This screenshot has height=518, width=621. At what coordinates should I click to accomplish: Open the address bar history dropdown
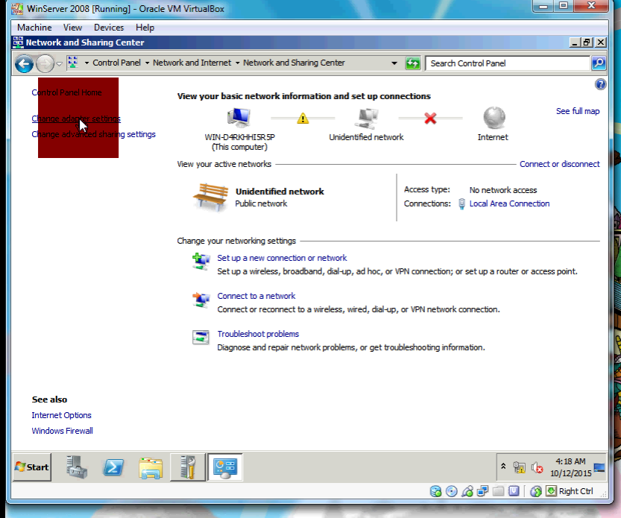[x=394, y=63]
